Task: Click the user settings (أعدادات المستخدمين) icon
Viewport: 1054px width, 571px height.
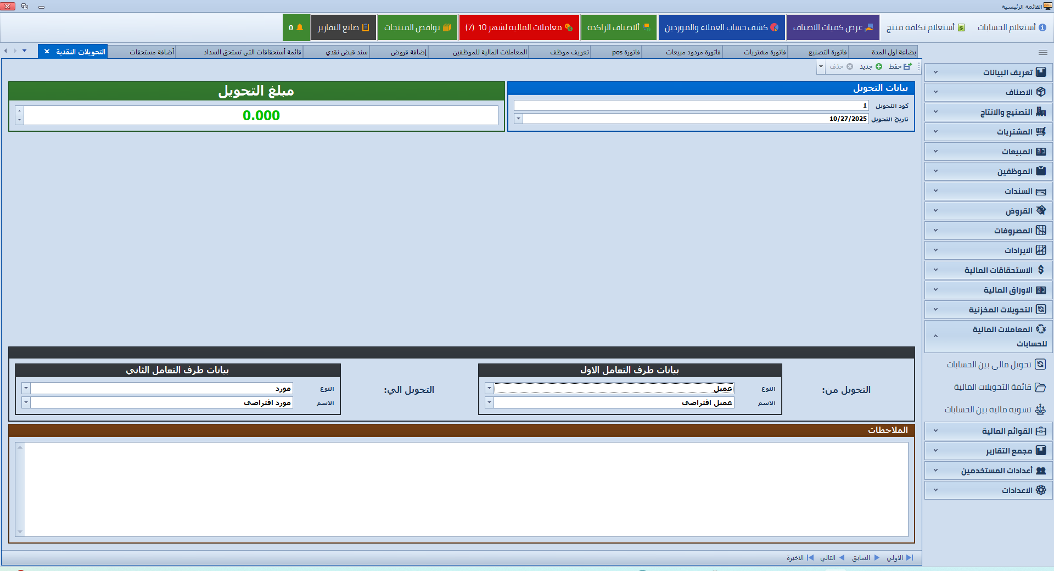Action: click(x=1041, y=471)
